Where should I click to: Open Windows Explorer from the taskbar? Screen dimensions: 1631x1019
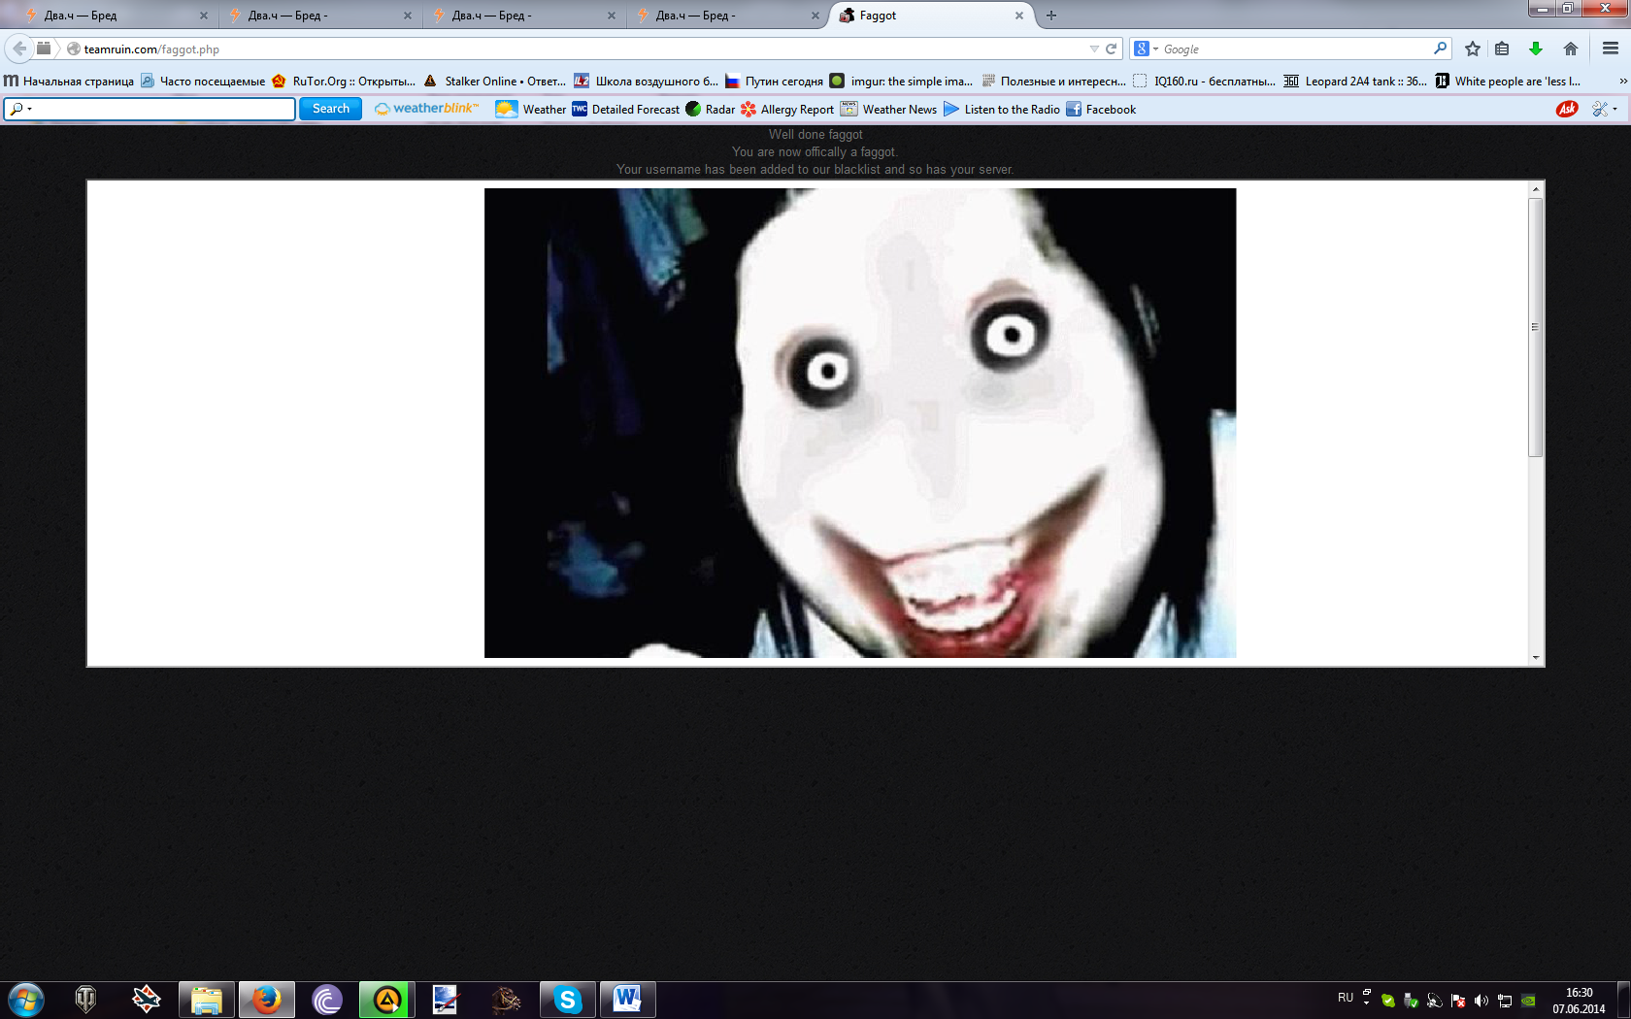(x=207, y=1000)
